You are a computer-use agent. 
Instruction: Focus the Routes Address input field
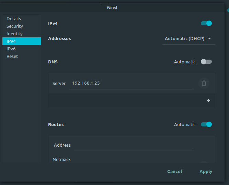[134, 145]
